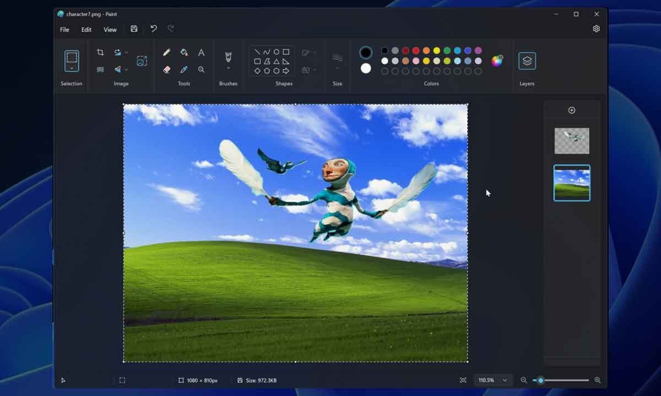Screen dimensions: 661x396
Task: Open the Brushes dropdown
Action: click(x=228, y=67)
